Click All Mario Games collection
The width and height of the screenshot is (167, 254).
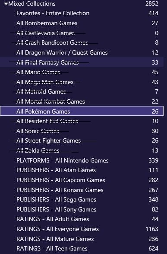(x=82, y=72)
